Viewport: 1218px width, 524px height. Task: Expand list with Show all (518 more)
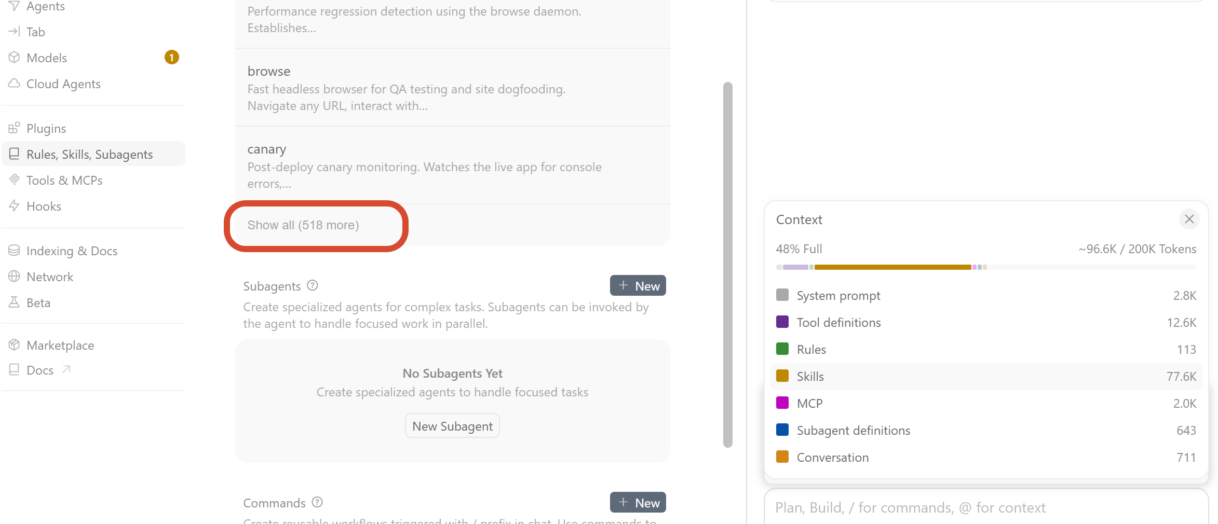point(303,225)
